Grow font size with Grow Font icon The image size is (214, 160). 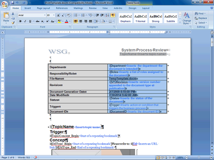pyautogui.click(x=58, y=15)
